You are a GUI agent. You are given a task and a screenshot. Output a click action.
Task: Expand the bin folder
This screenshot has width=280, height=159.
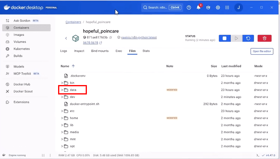62,83
